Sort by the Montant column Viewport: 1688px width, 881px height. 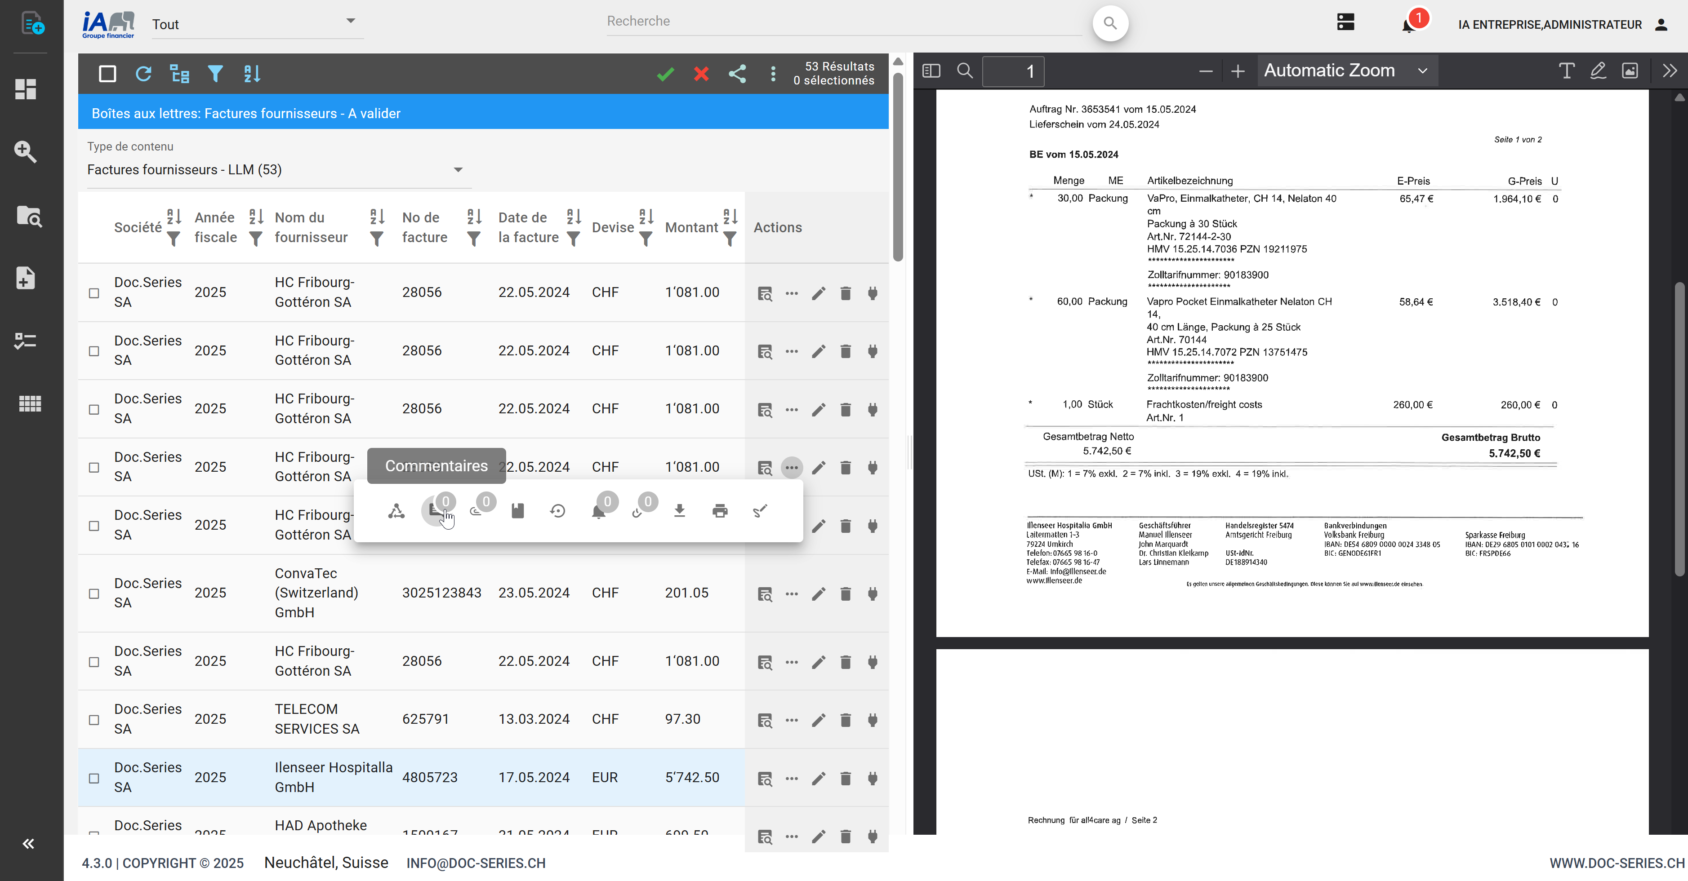[x=730, y=216]
